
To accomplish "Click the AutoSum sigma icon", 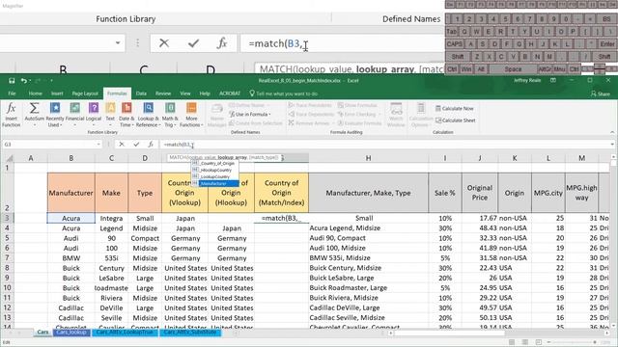I will coord(34,108).
